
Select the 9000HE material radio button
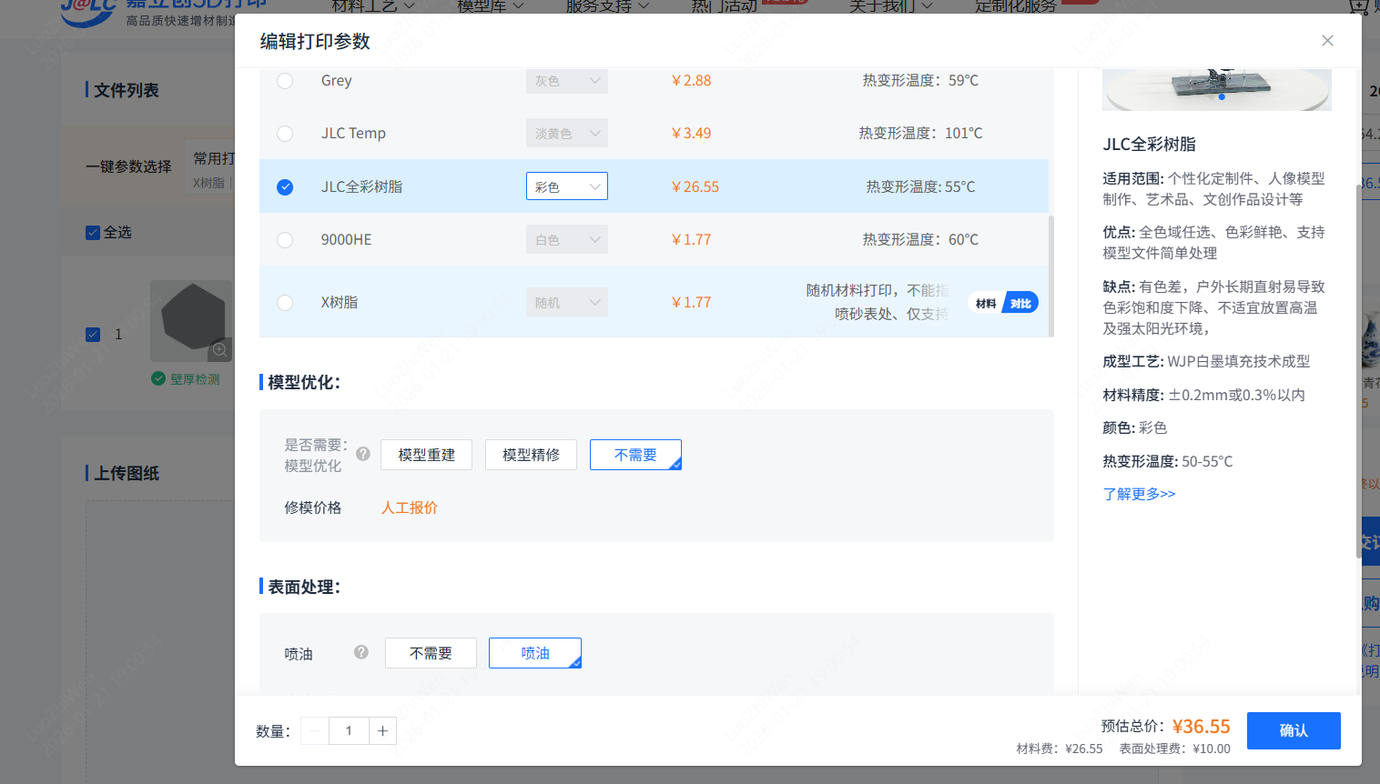click(x=285, y=240)
